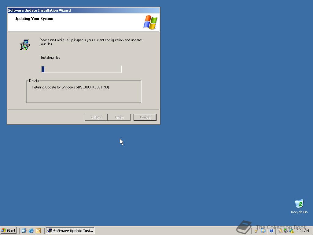Click the setup computer-and-disc icon

pos(24,45)
